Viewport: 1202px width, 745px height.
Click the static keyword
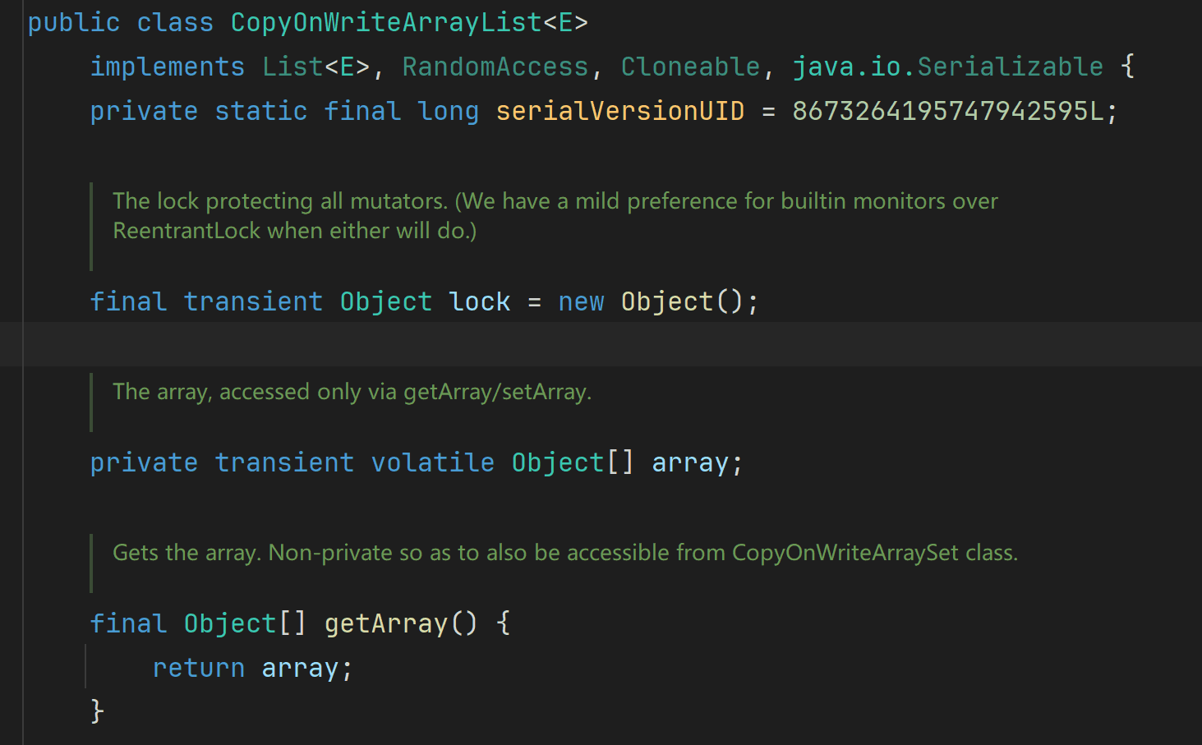click(x=260, y=111)
